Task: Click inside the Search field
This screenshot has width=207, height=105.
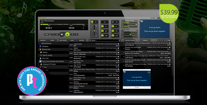Action: point(105,41)
